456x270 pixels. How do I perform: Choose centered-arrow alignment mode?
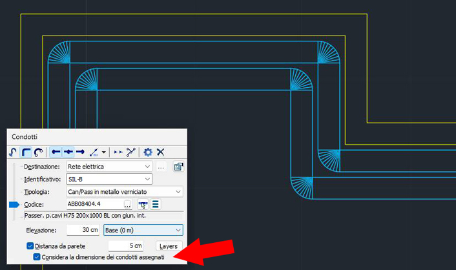coord(68,152)
